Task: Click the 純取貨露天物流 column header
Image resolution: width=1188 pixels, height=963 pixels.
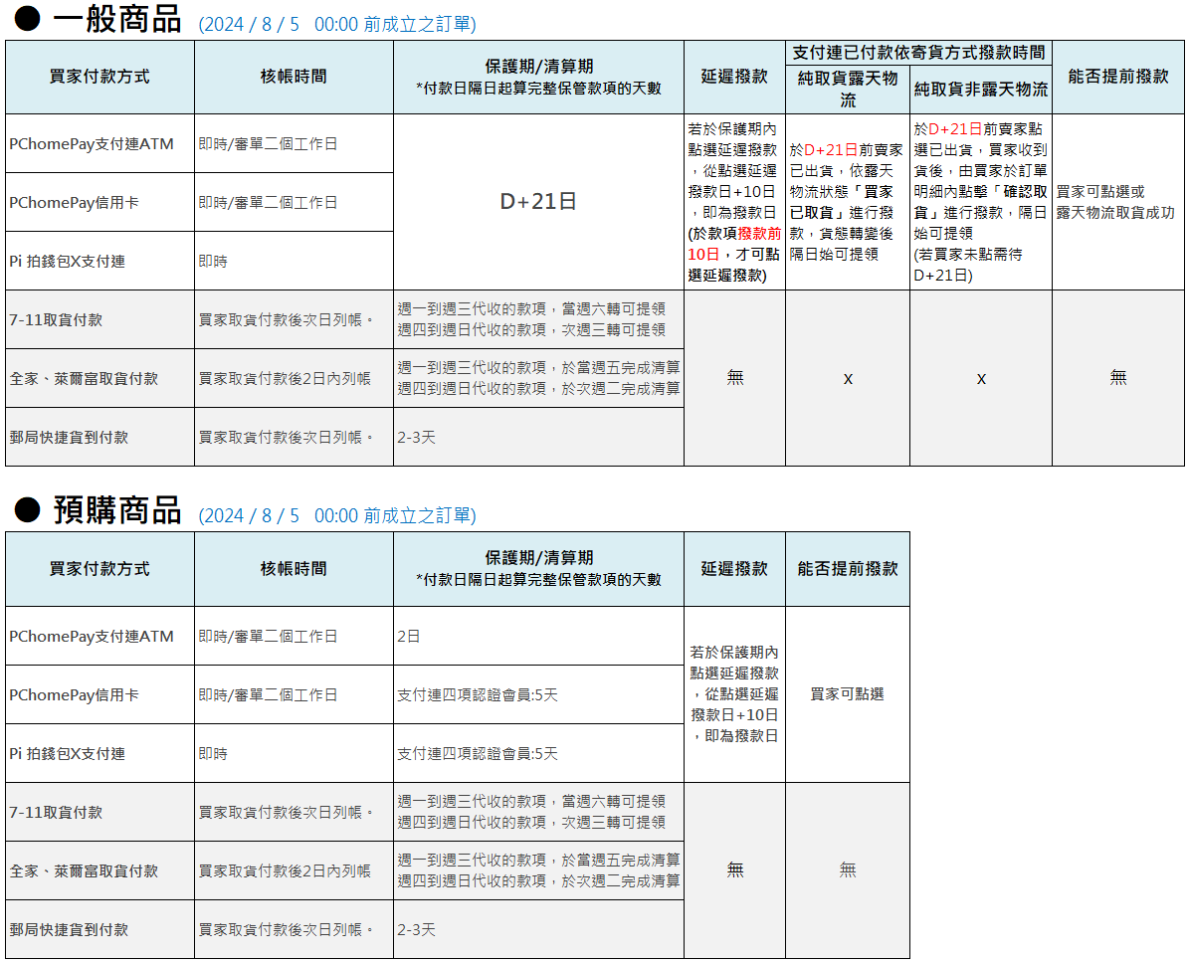Action: tap(847, 89)
